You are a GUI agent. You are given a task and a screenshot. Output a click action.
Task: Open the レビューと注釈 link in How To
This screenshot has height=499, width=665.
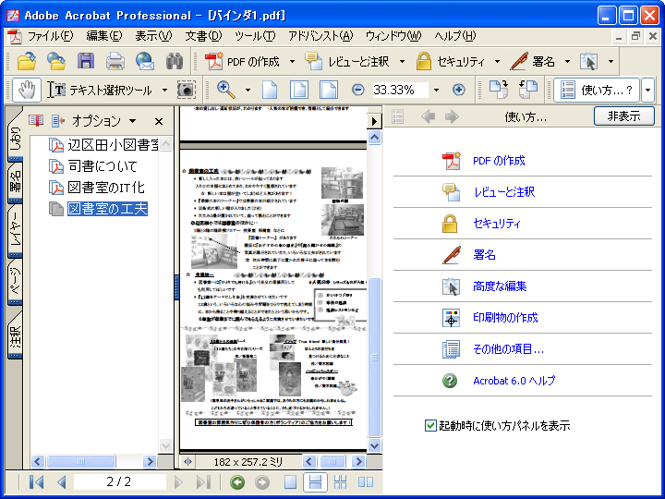click(504, 192)
